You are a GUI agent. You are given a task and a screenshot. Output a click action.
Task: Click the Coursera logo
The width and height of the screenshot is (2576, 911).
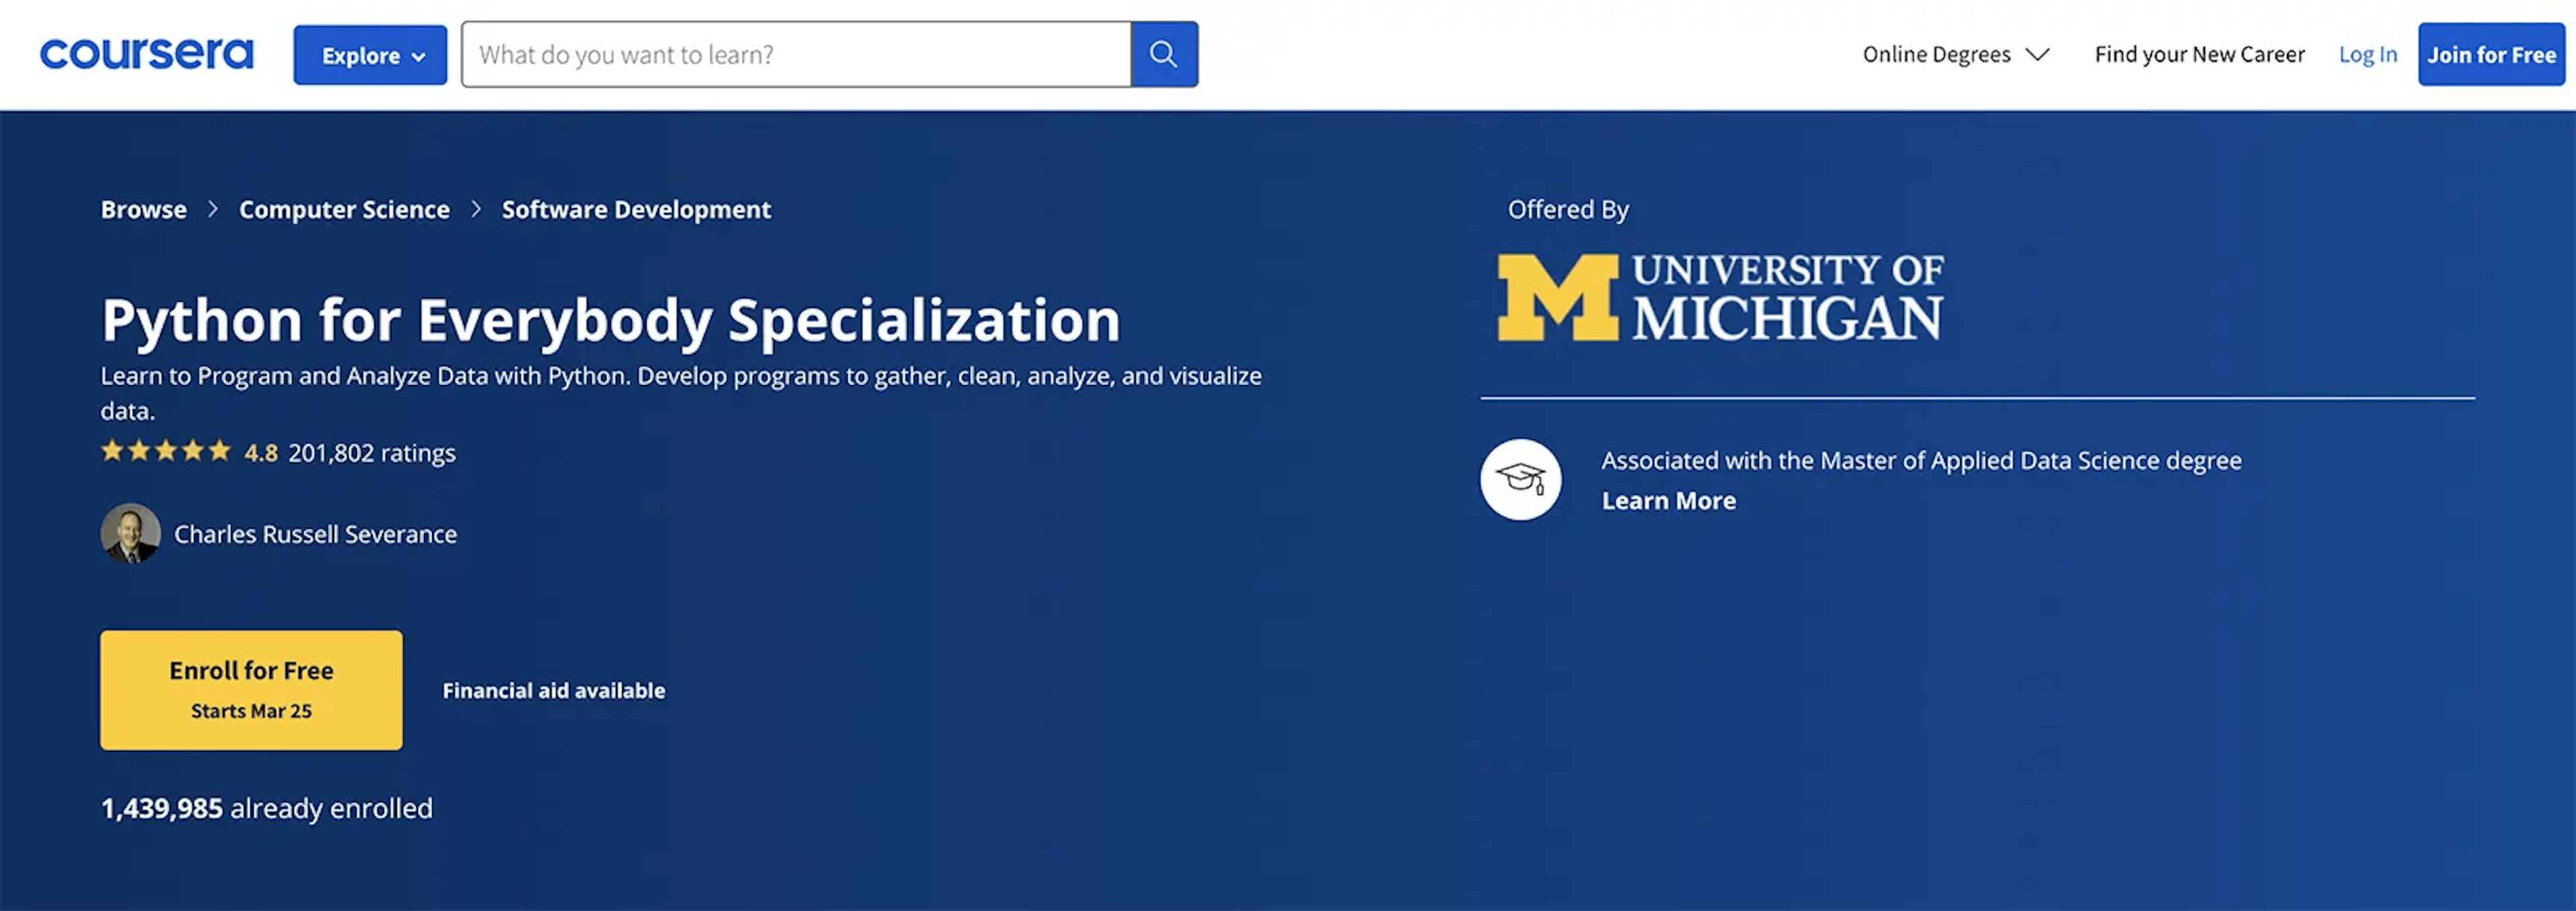146,54
